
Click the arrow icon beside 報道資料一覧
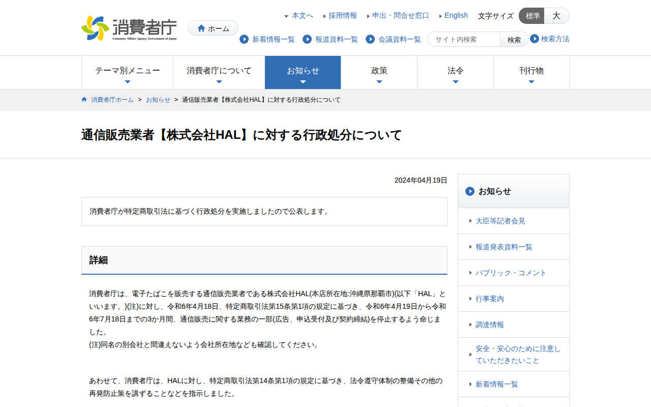point(307,39)
